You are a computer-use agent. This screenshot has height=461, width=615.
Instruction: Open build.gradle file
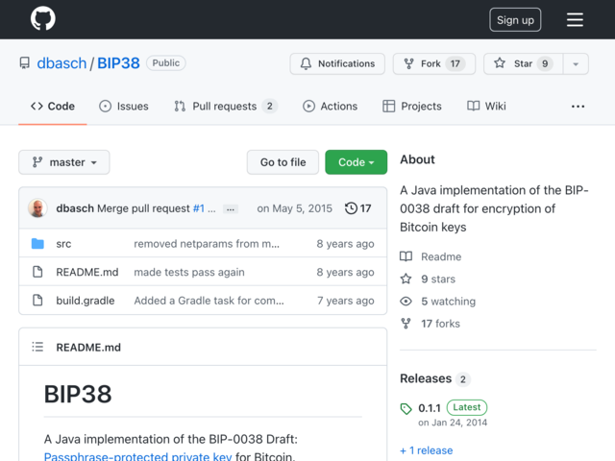86,301
